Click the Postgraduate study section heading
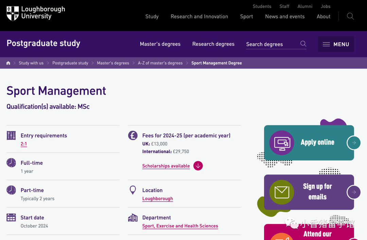 coord(43,43)
